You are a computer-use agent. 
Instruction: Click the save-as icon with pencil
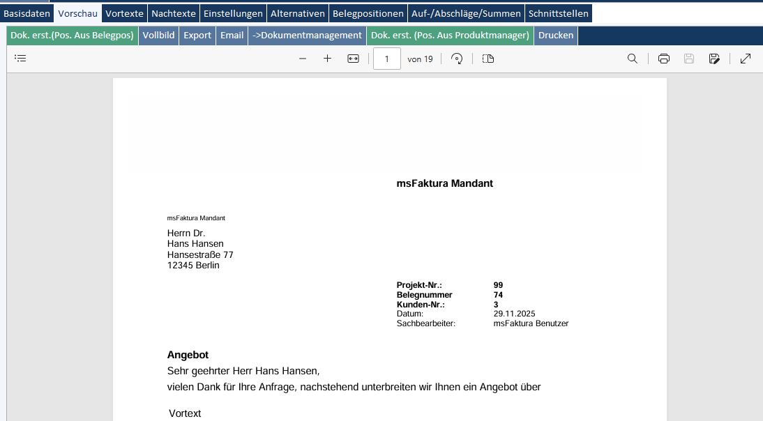click(714, 59)
